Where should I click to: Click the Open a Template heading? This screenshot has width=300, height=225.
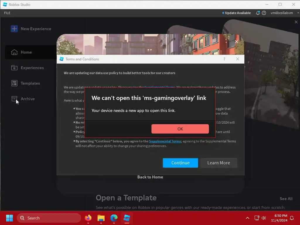(x=126, y=198)
